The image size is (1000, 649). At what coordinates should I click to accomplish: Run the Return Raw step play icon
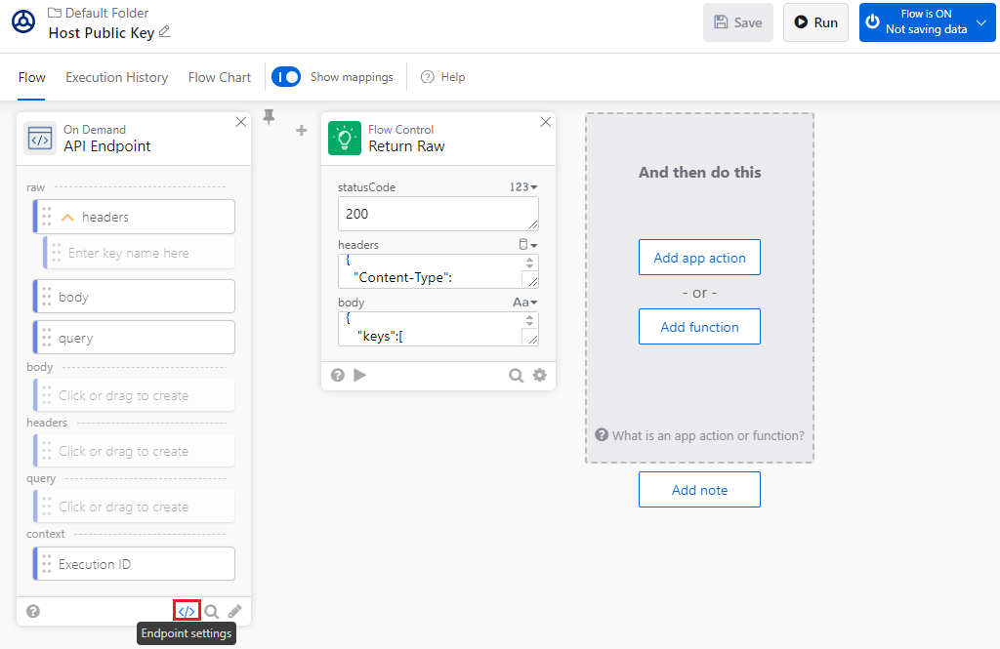[359, 375]
